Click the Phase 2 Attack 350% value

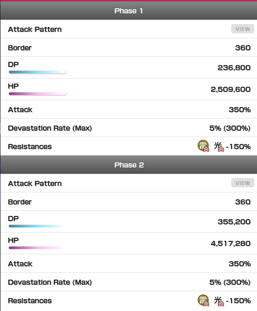pos(240,264)
